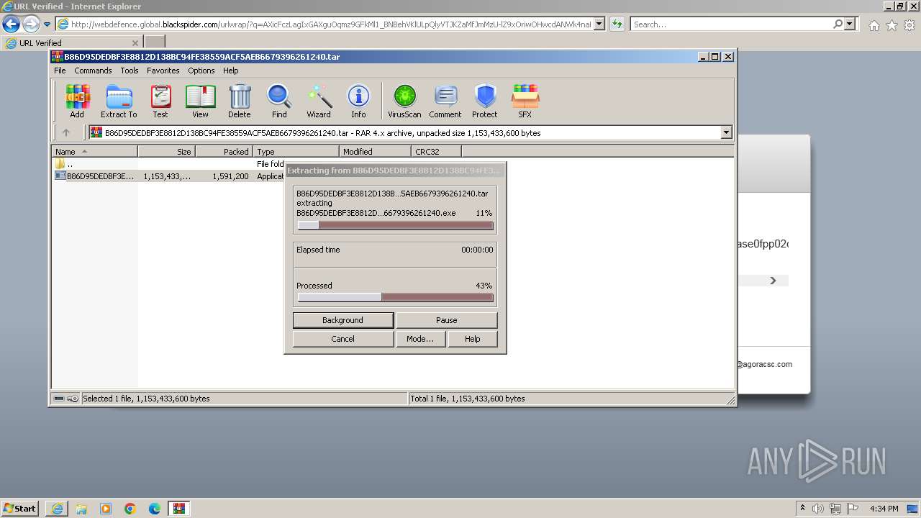Click the Start button
Screen dimensions: 921x518
(x=20, y=509)
